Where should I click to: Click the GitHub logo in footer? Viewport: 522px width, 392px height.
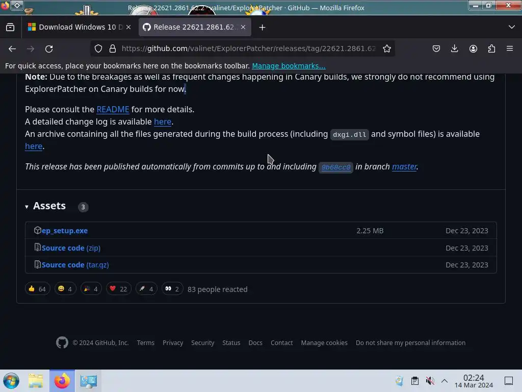click(62, 342)
